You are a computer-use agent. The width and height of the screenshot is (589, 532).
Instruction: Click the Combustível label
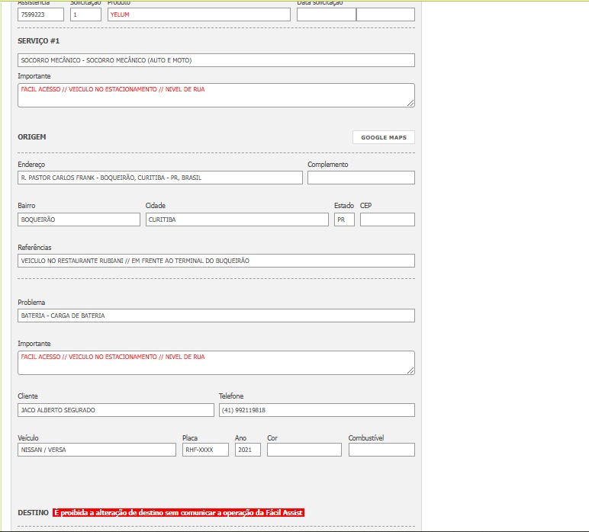[x=366, y=437]
